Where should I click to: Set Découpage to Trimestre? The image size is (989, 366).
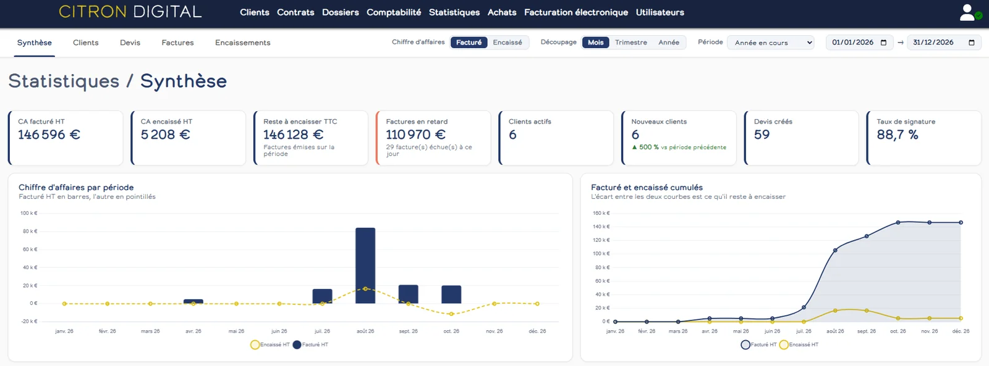(x=631, y=43)
